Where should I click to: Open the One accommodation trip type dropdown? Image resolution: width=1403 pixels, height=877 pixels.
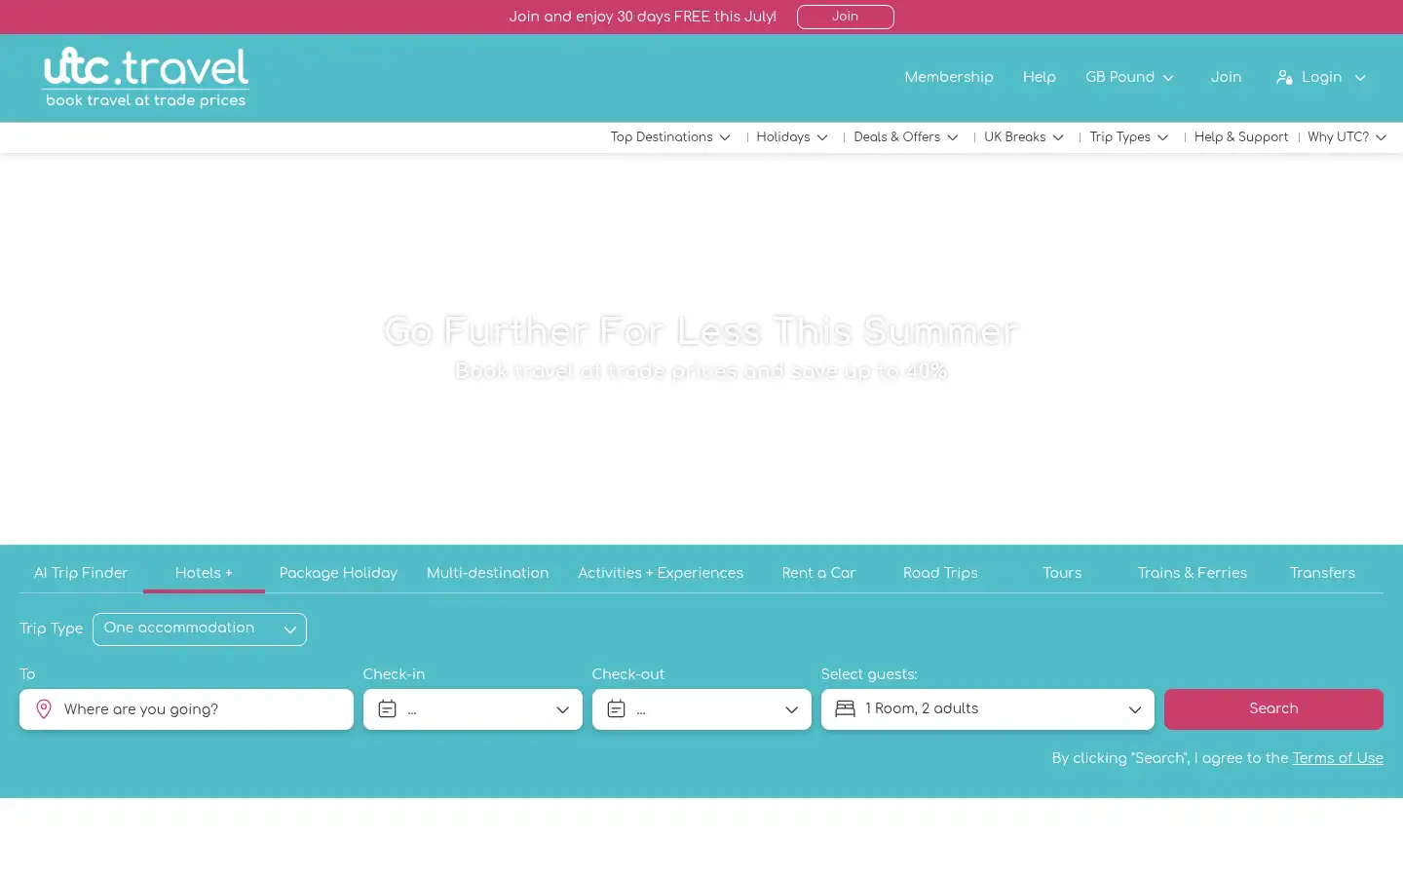pos(200,629)
